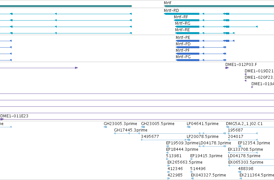
Task: Click the Mrtf-PF protein feature label
Action: [183, 50]
